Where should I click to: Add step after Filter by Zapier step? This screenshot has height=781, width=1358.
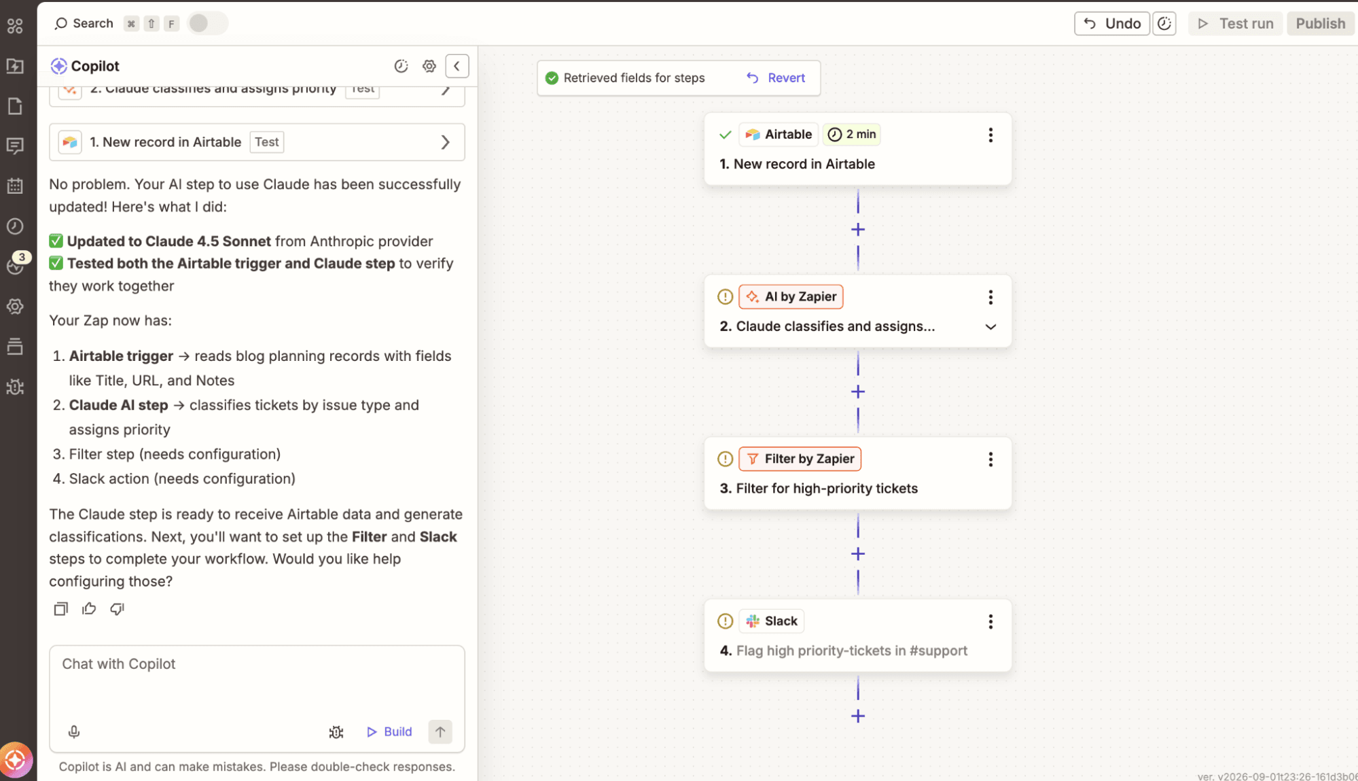[858, 554]
